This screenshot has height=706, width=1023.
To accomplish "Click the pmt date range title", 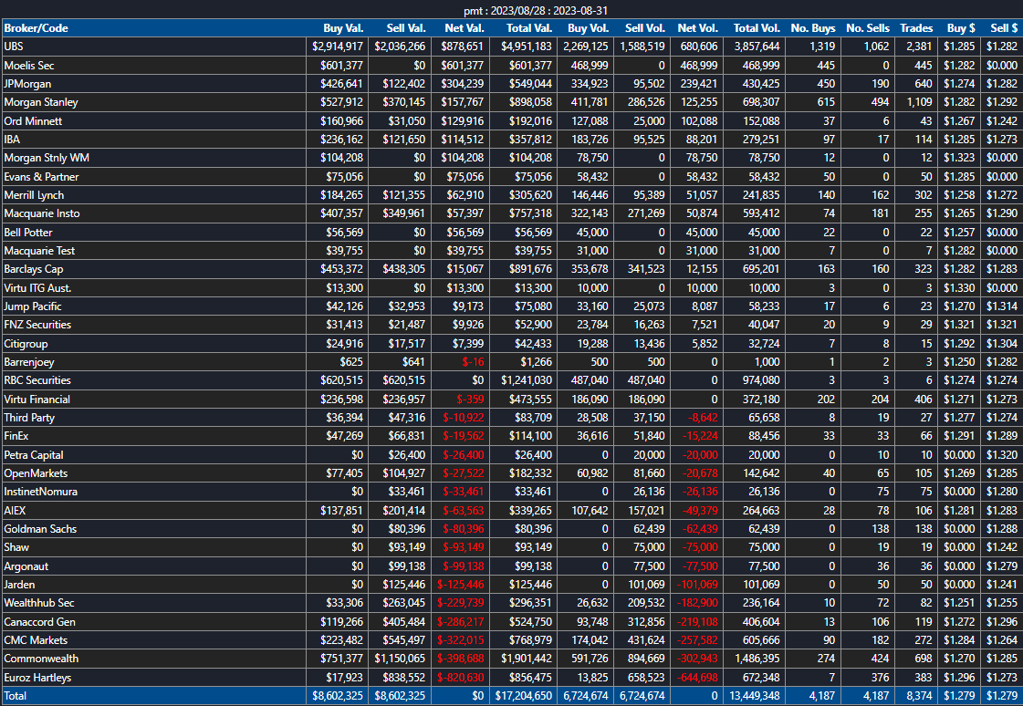I will tap(536, 10).
